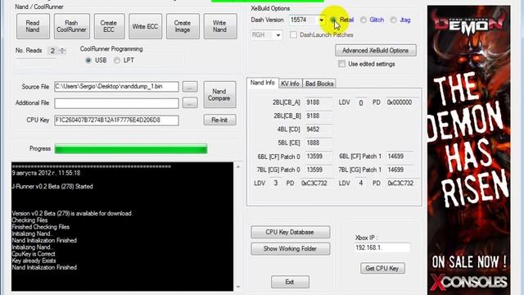Click the Source File path field

(x=116, y=87)
